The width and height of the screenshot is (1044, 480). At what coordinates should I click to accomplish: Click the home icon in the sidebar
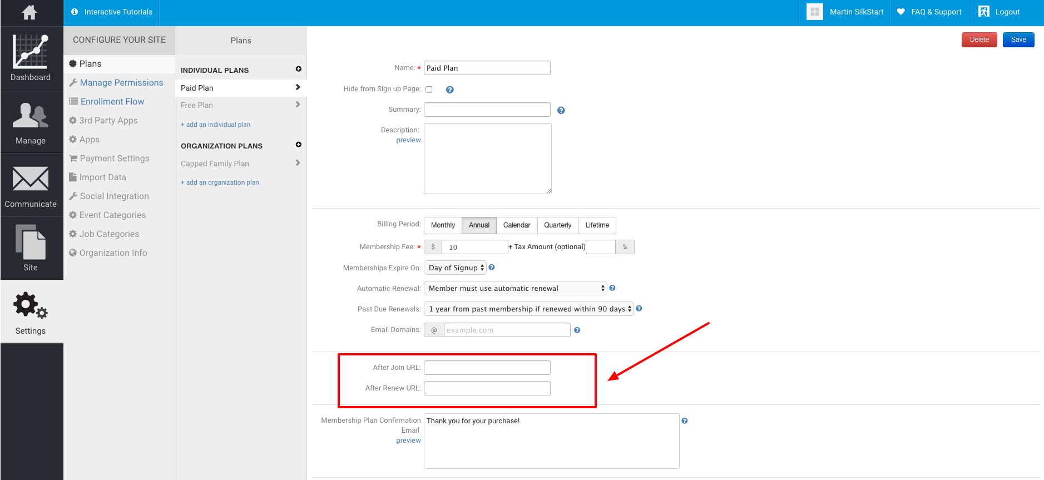pyautogui.click(x=29, y=12)
